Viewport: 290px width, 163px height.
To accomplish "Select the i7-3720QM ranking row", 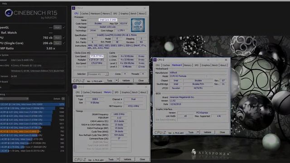I will pos(32,143).
